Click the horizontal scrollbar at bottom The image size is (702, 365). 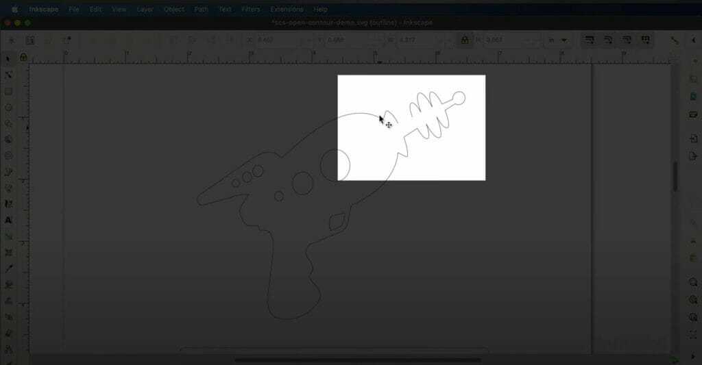click(x=358, y=360)
